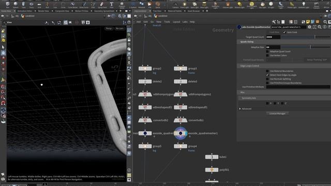Toggle Symmetry Axis X checkbox

pyautogui.click(x=267, y=103)
